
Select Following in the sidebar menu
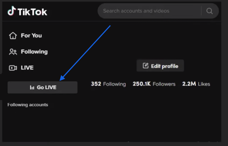[34, 52]
